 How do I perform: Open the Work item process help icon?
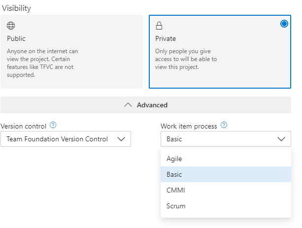pyautogui.click(x=224, y=126)
